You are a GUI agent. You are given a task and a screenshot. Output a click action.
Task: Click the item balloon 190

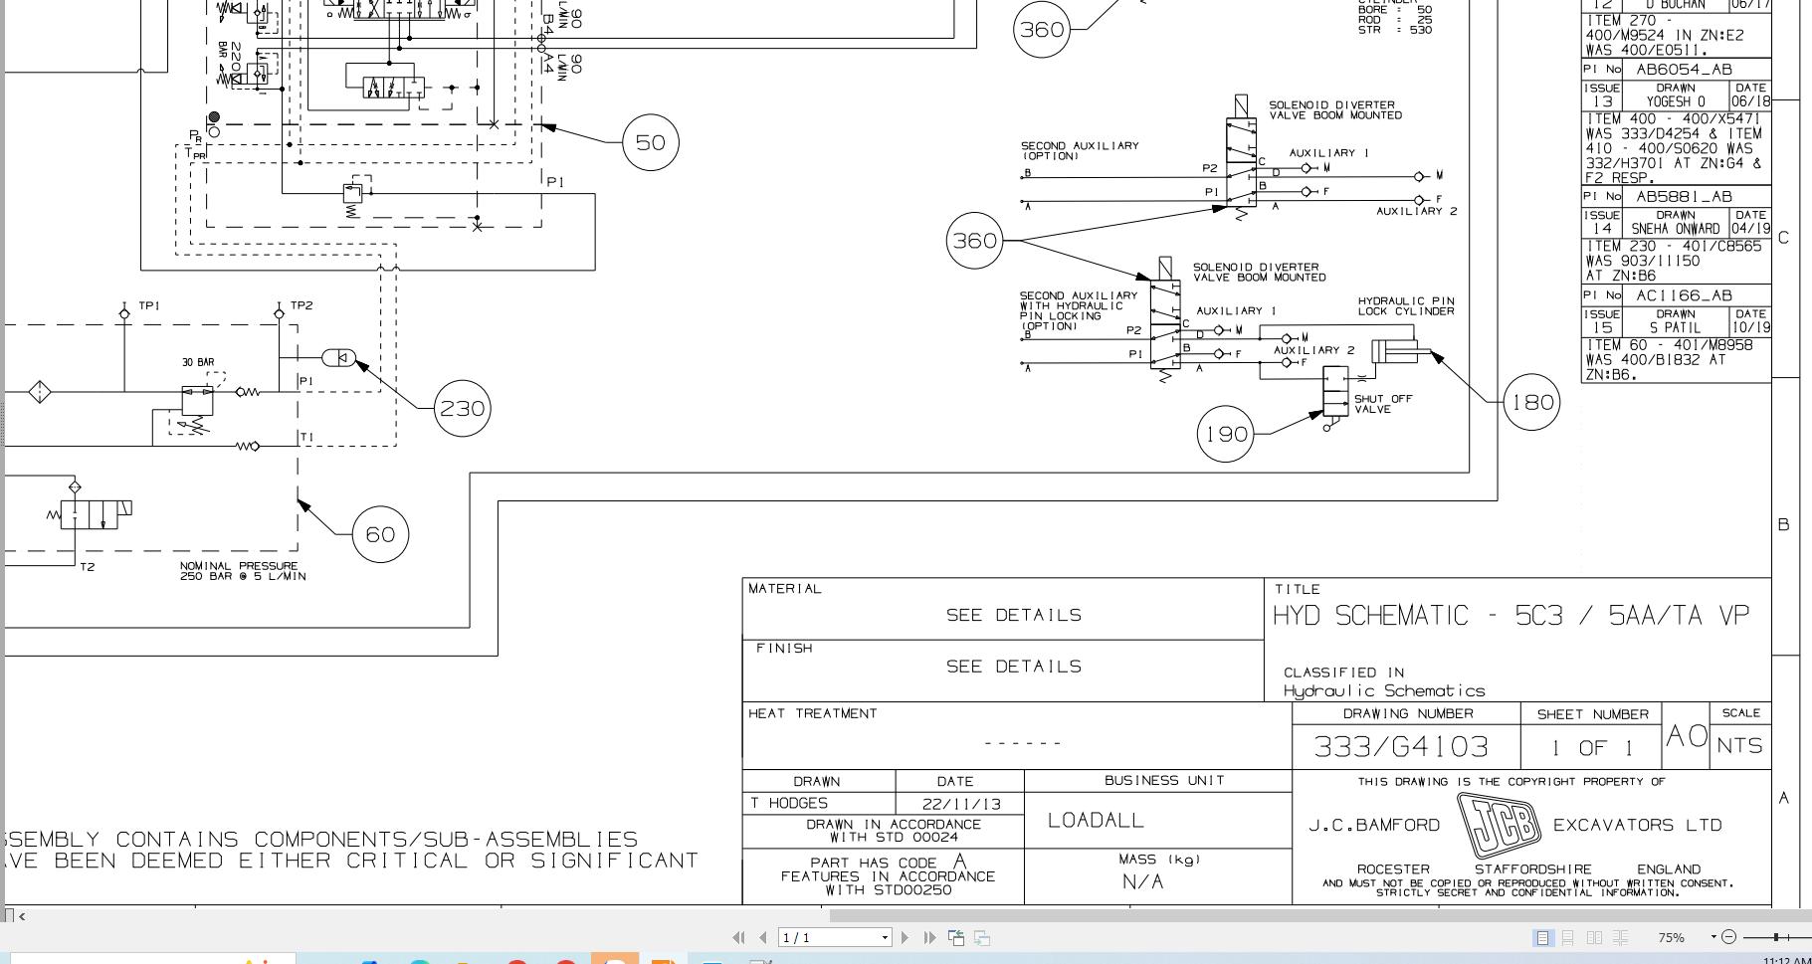click(x=1226, y=434)
